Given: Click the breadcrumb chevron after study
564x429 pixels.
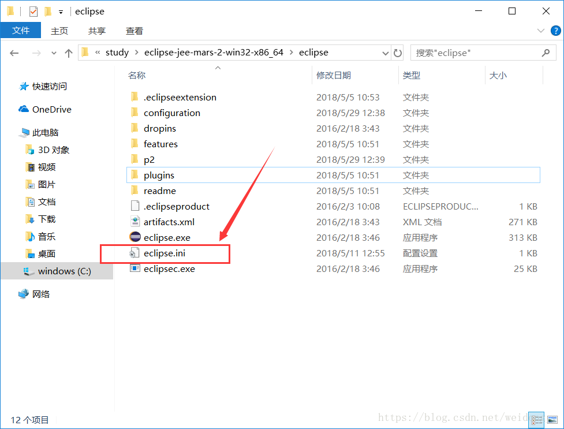Looking at the screenshot, I should [x=135, y=53].
